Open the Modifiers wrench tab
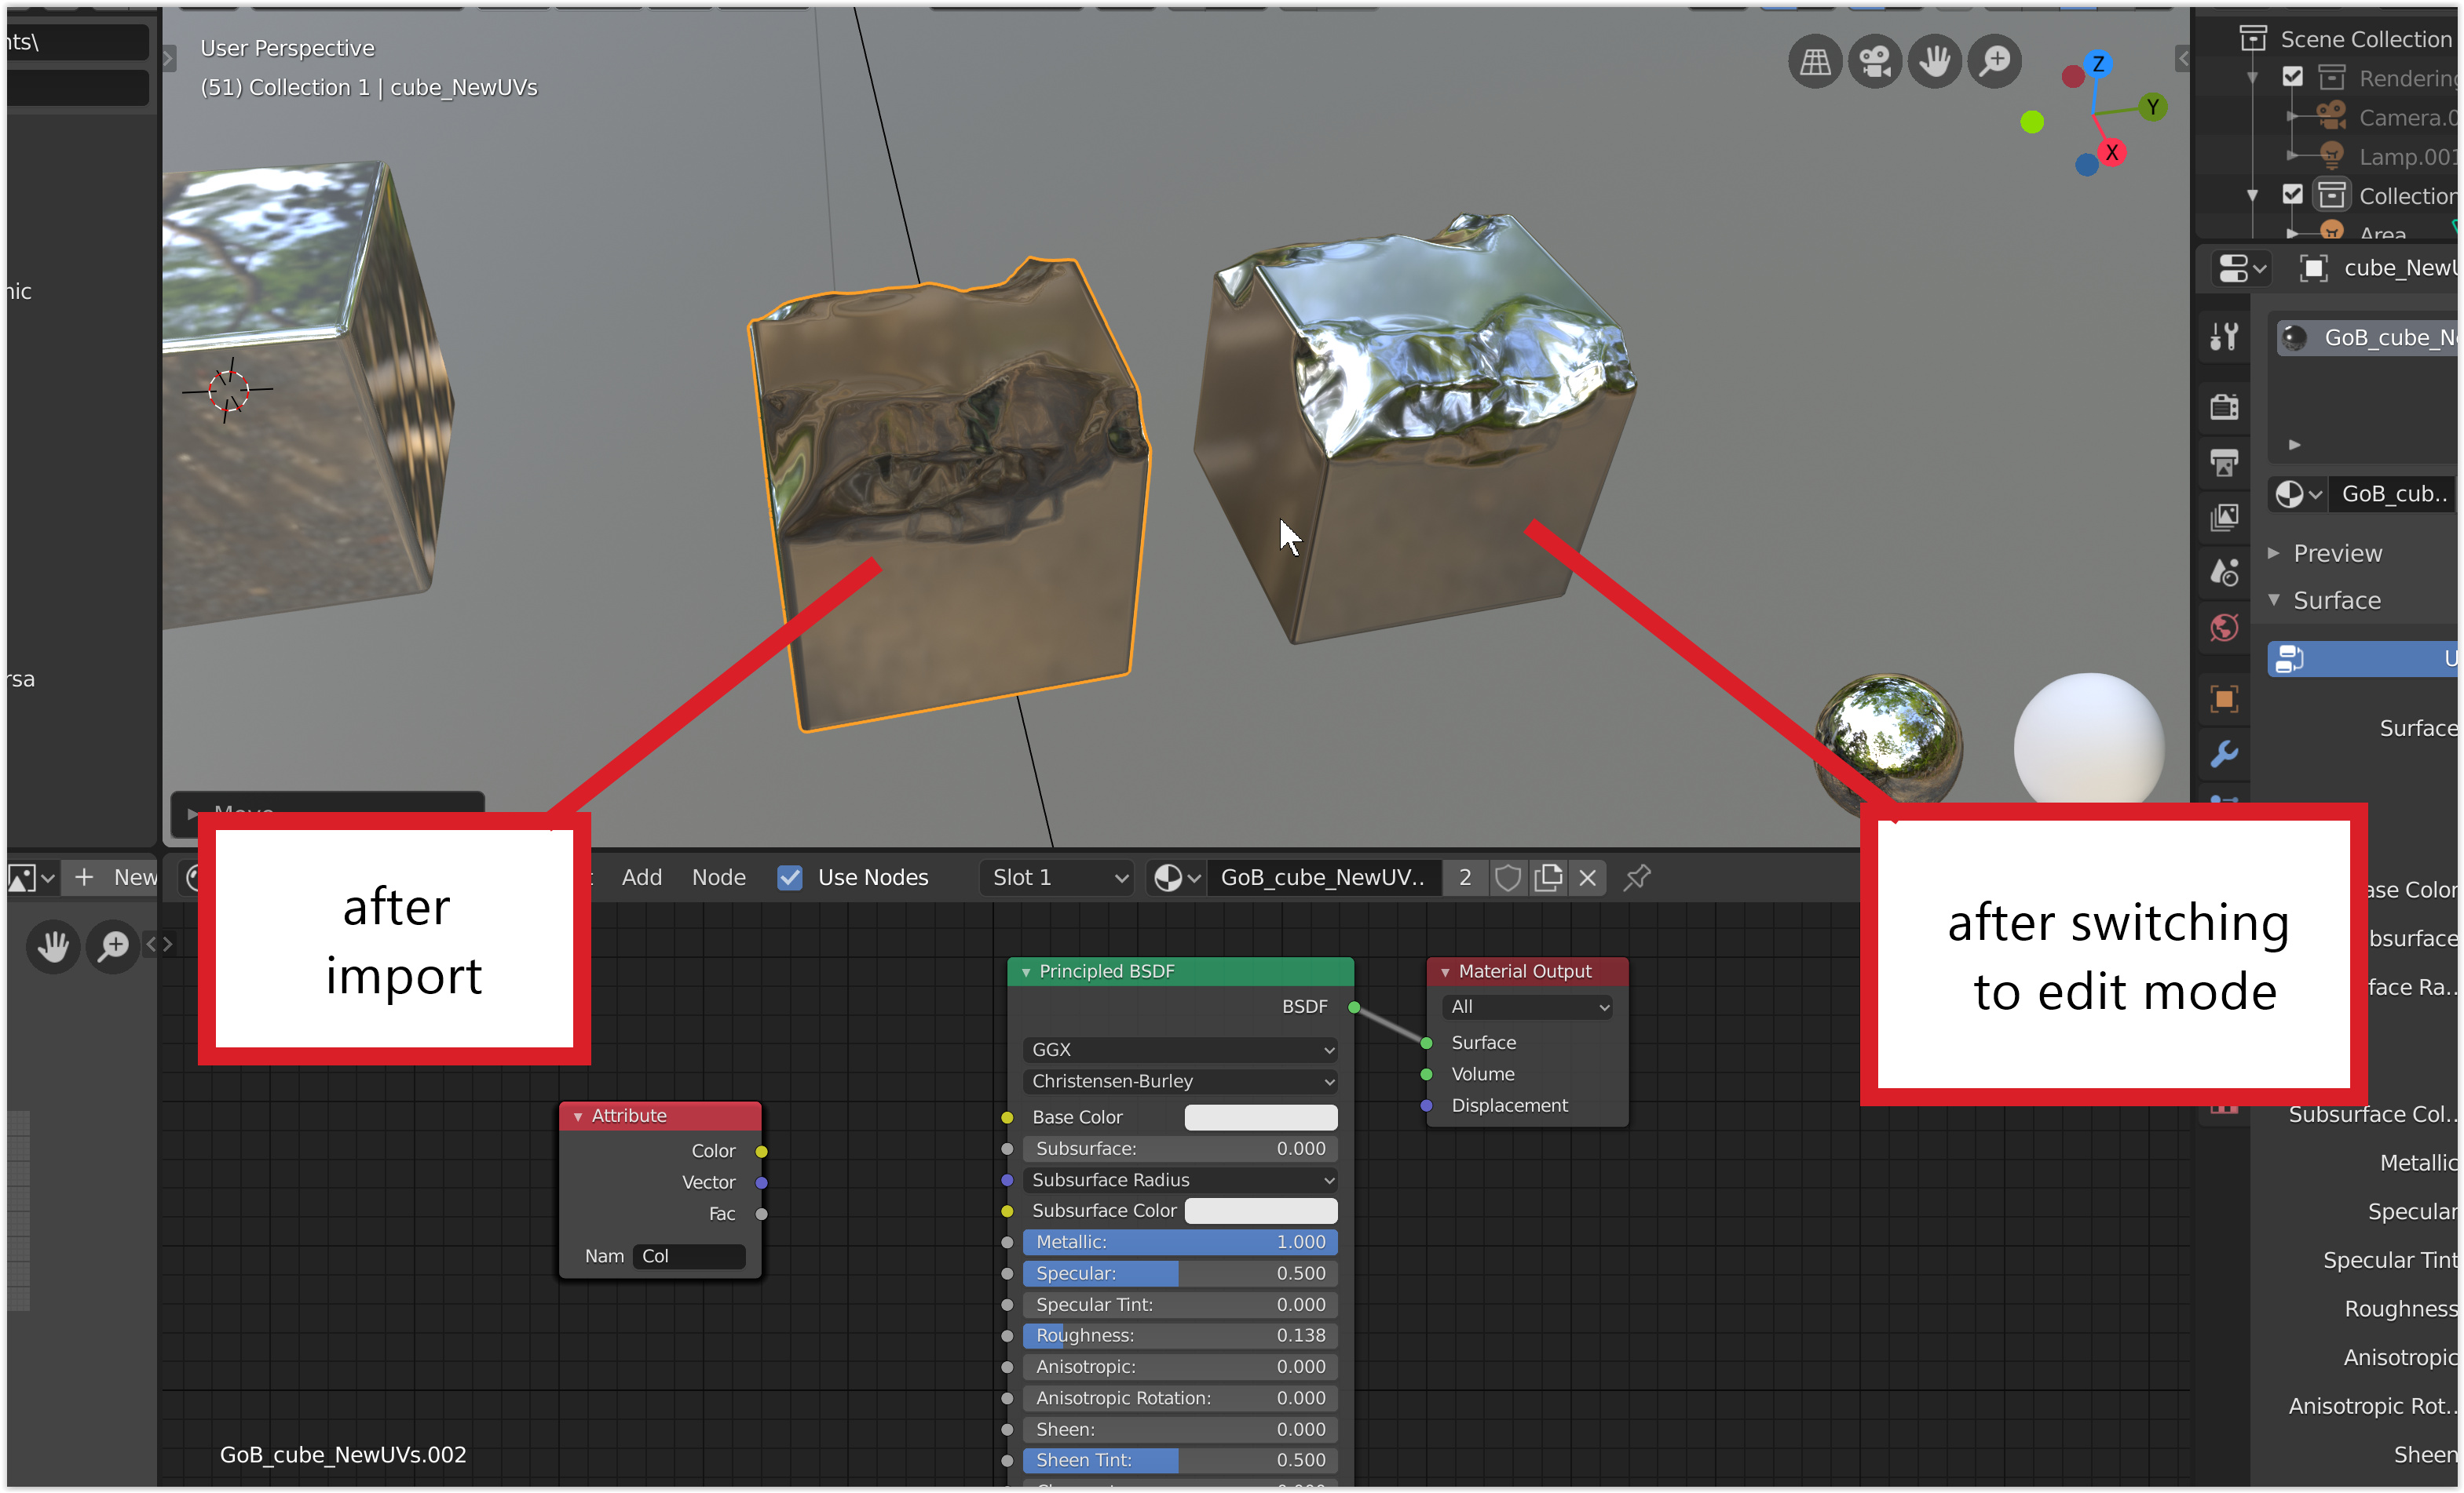 (2224, 753)
